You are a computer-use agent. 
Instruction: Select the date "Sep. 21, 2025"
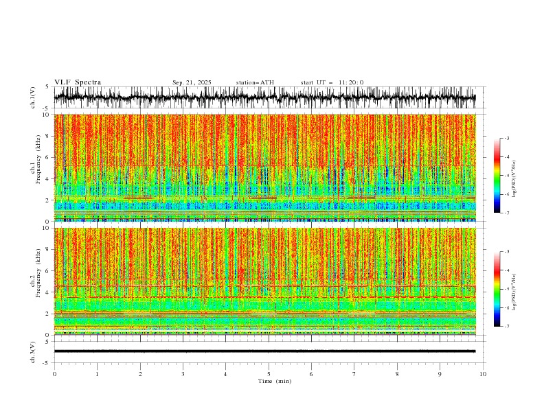[192, 82]
